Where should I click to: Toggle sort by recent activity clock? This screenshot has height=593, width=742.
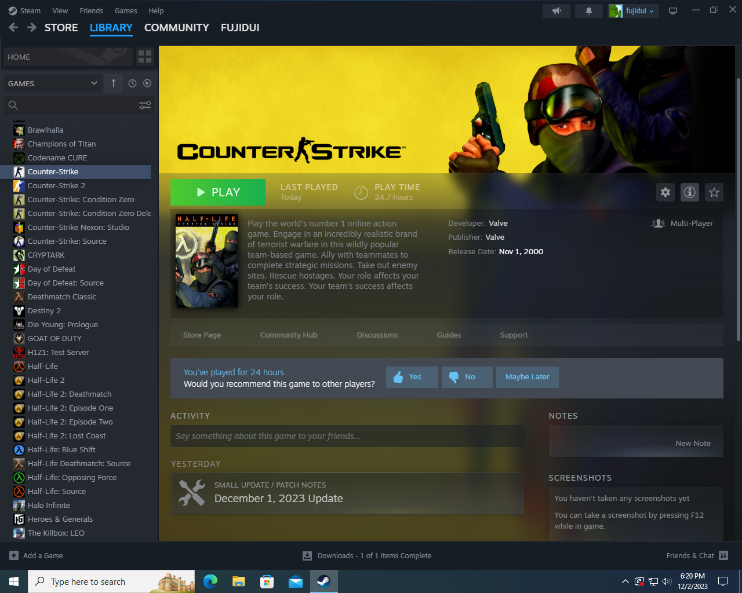click(x=132, y=83)
